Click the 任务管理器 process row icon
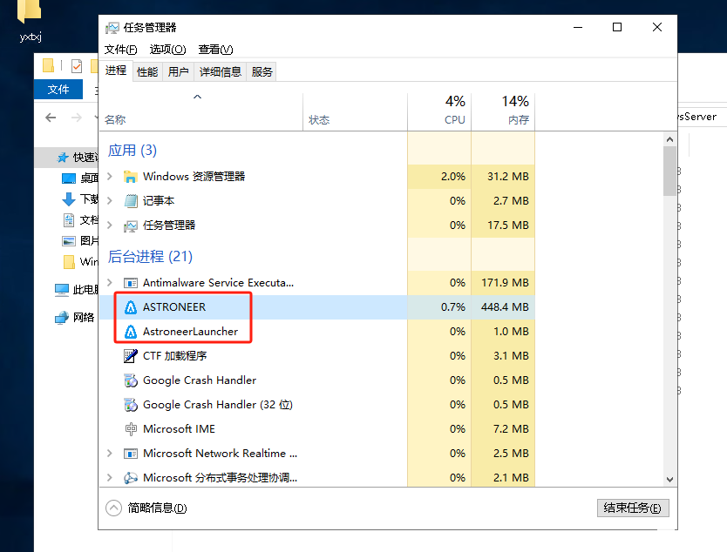The width and height of the screenshot is (727, 552). click(131, 226)
